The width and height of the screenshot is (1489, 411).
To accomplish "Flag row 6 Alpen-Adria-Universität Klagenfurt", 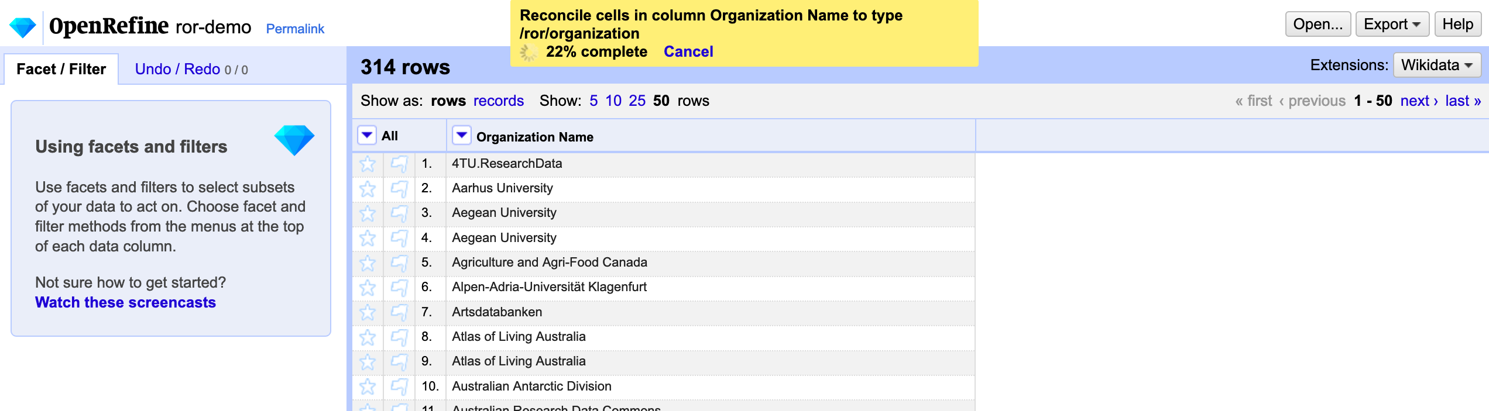I will click(399, 287).
